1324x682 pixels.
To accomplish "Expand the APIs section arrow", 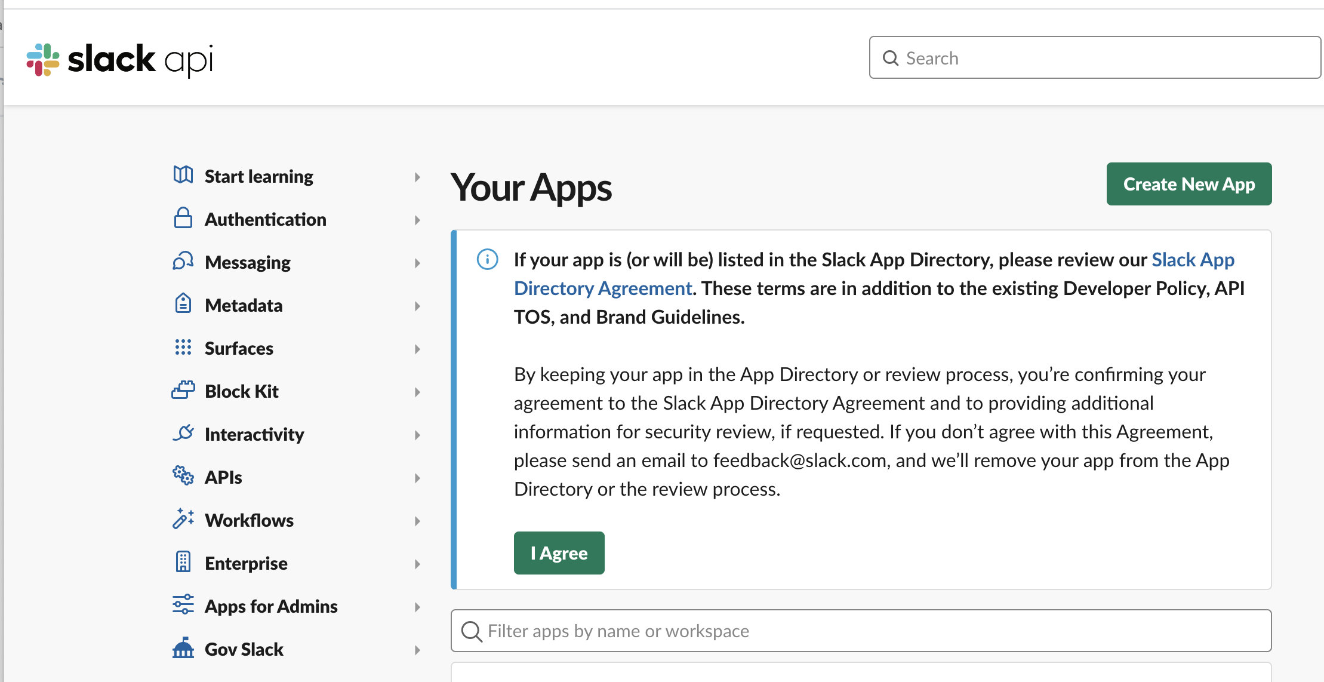I will [417, 478].
